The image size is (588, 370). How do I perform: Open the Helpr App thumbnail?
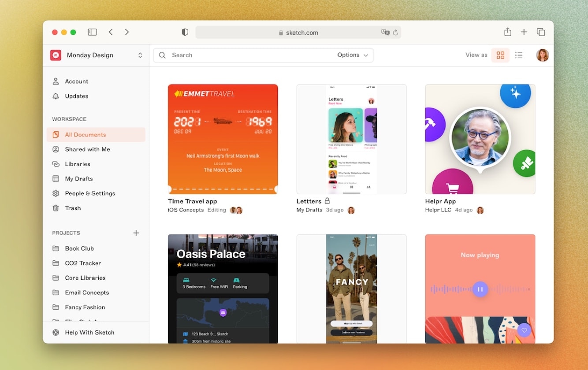(x=480, y=139)
